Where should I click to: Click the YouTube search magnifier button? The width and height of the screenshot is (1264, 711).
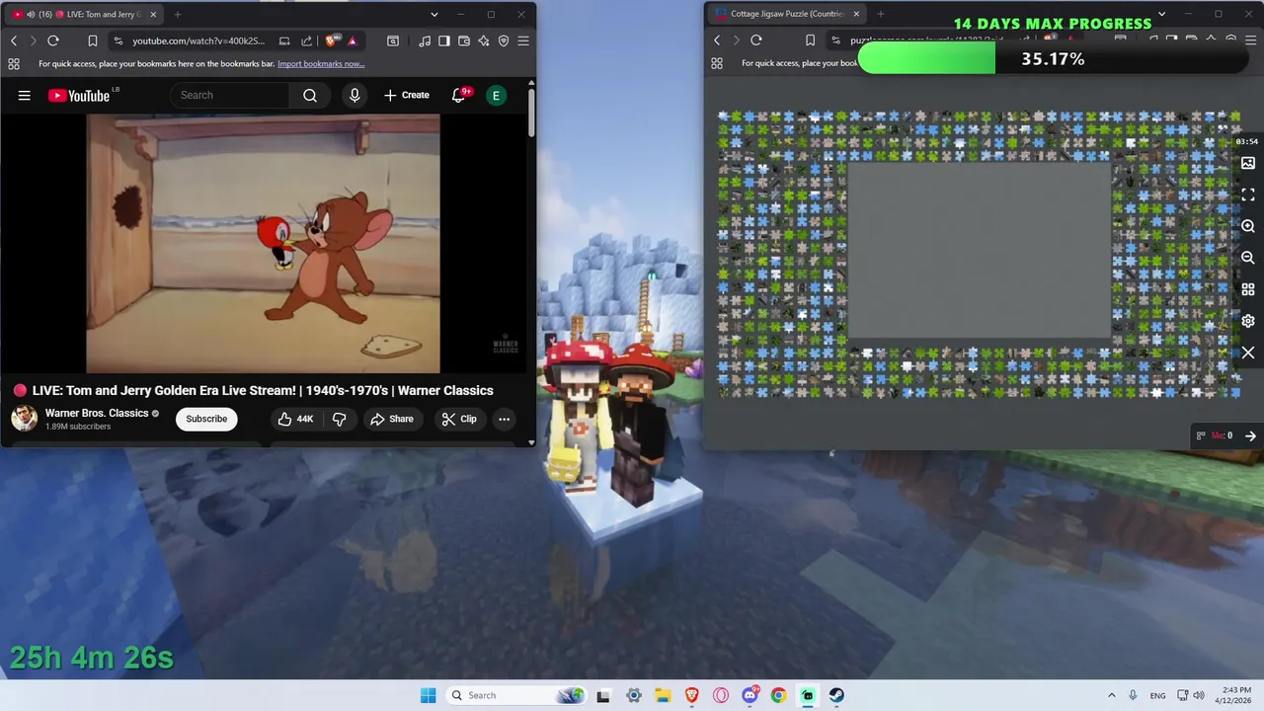(310, 95)
